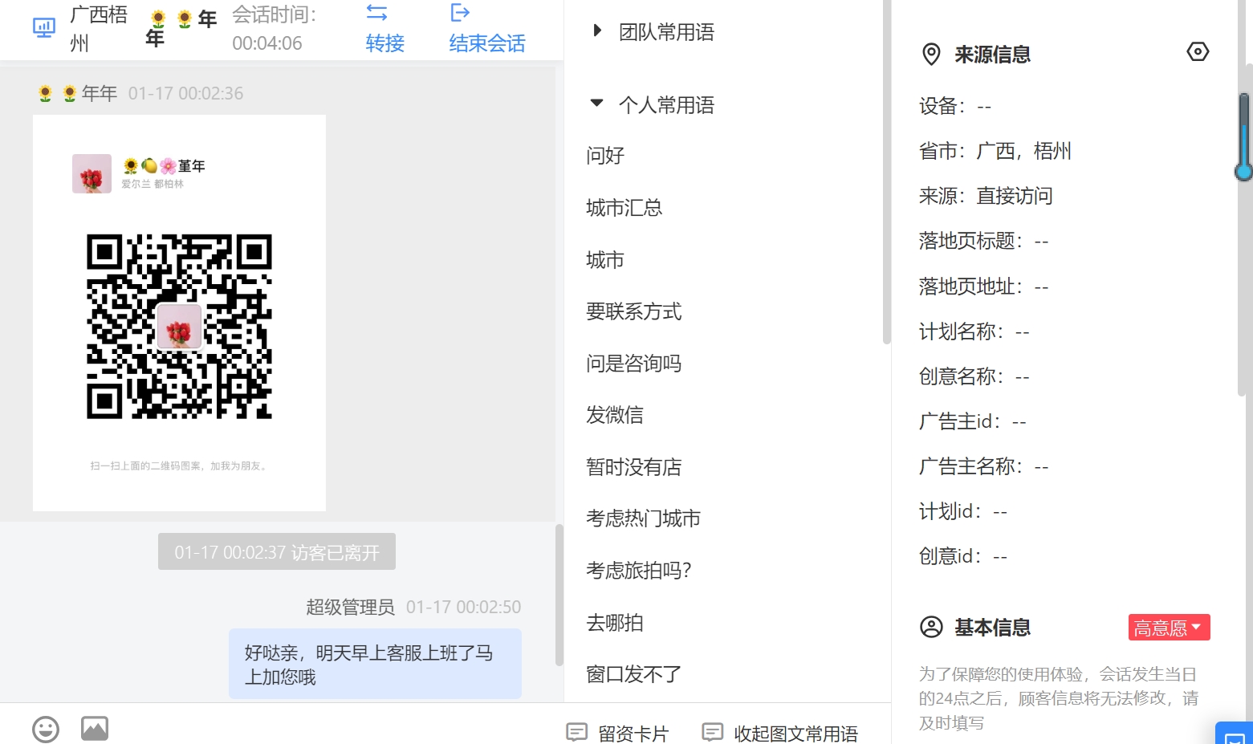The height and width of the screenshot is (744, 1253).
Task: Click the image upload icon
Action: click(x=95, y=728)
